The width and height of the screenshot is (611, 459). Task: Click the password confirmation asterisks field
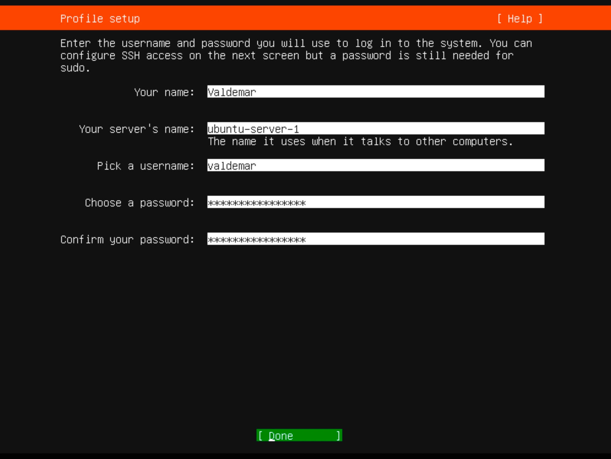coord(376,239)
